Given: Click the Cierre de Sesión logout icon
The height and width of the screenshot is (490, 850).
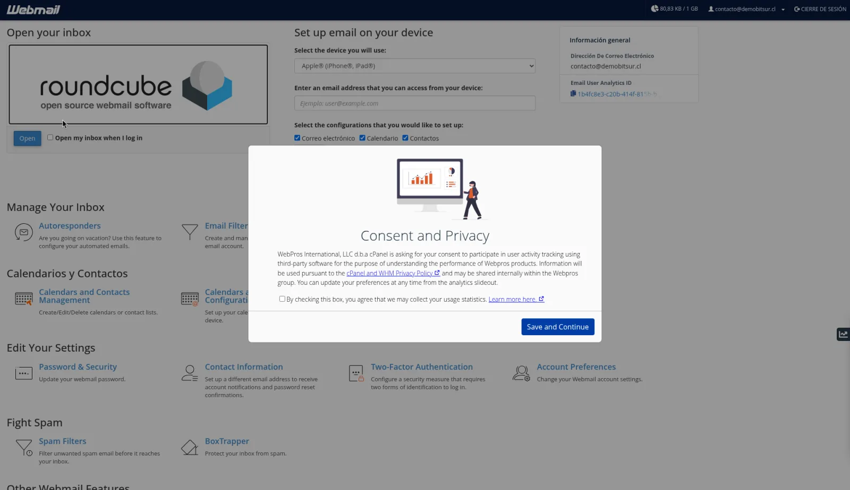Looking at the screenshot, I should (x=797, y=9).
